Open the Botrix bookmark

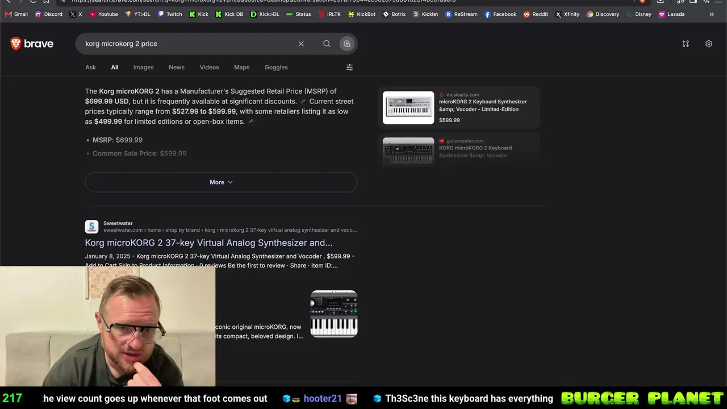[394, 14]
